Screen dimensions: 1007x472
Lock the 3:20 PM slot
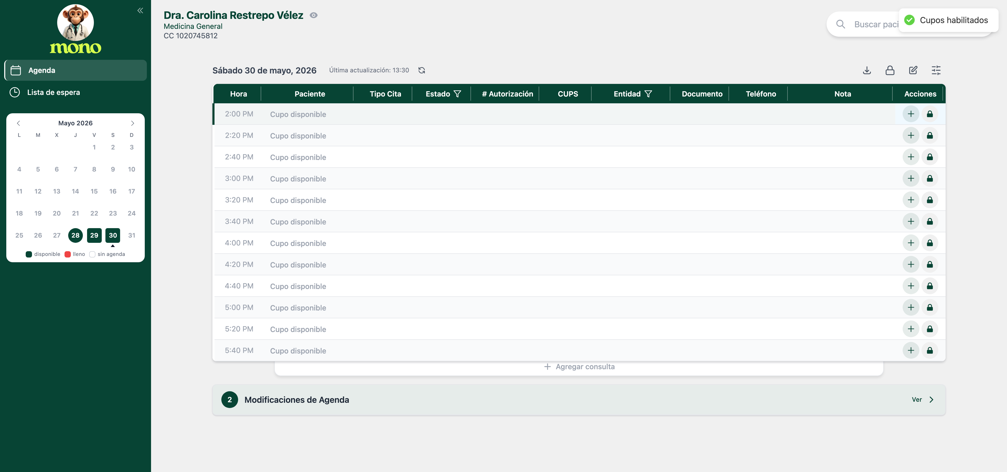[930, 200]
